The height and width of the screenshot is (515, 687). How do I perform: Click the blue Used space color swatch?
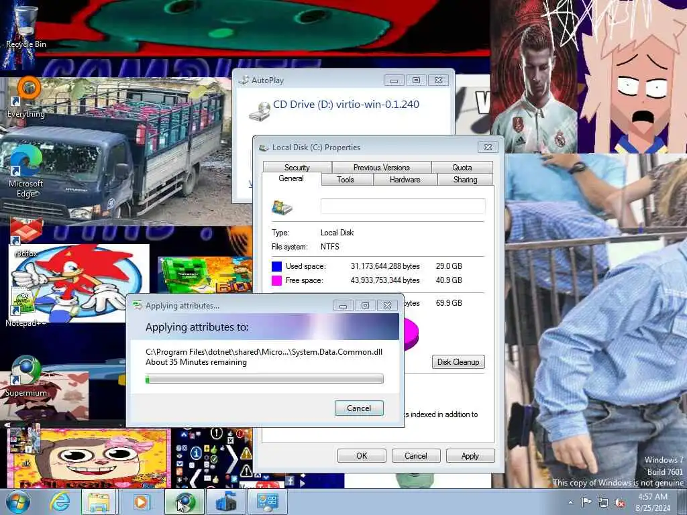pos(276,266)
